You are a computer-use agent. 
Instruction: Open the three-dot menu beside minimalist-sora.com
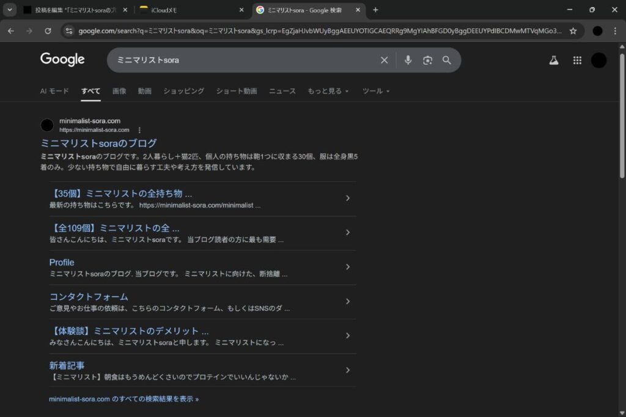[139, 130]
